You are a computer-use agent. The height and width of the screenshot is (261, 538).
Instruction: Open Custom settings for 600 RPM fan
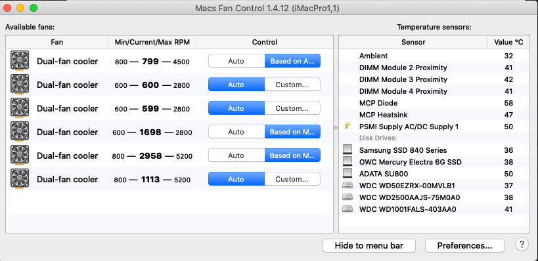pos(292,85)
